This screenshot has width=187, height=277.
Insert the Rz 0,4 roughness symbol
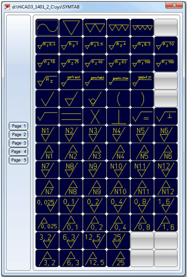[47, 45]
